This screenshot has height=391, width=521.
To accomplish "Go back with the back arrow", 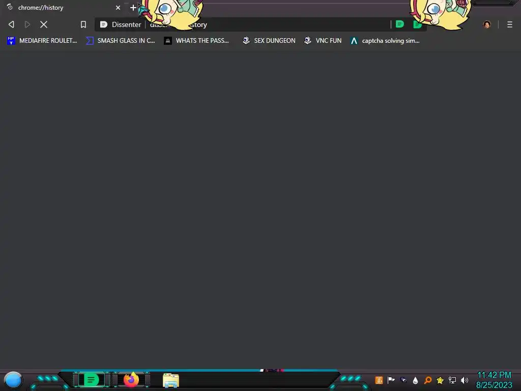I will [11, 24].
